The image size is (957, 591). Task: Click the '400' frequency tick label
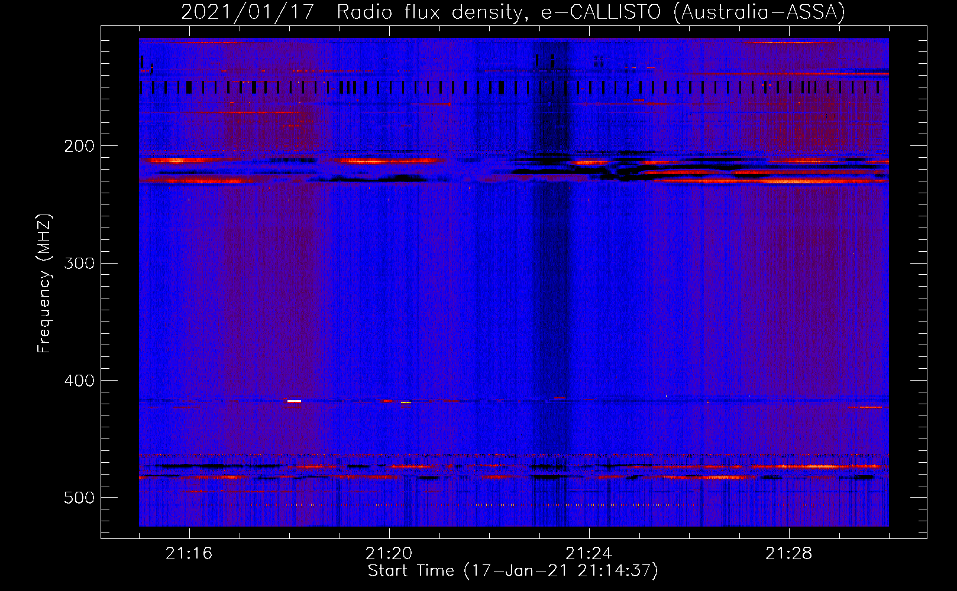click(79, 381)
